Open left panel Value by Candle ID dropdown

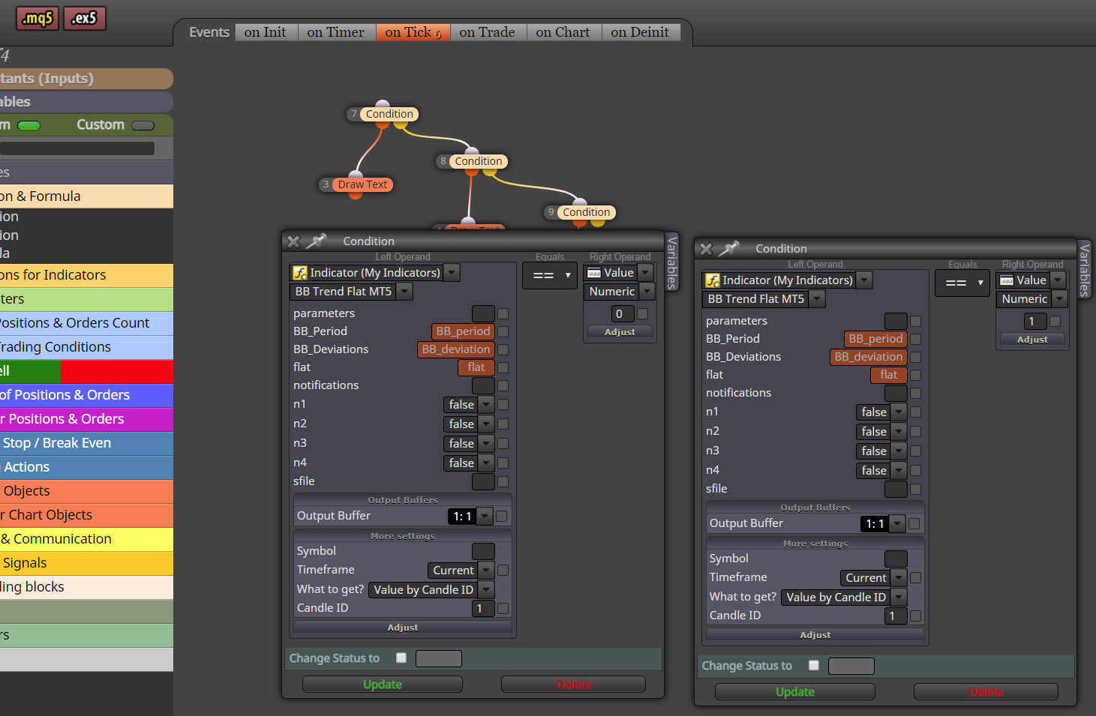486,590
